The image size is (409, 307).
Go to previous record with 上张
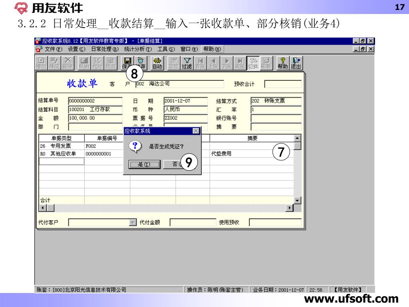(x=213, y=63)
